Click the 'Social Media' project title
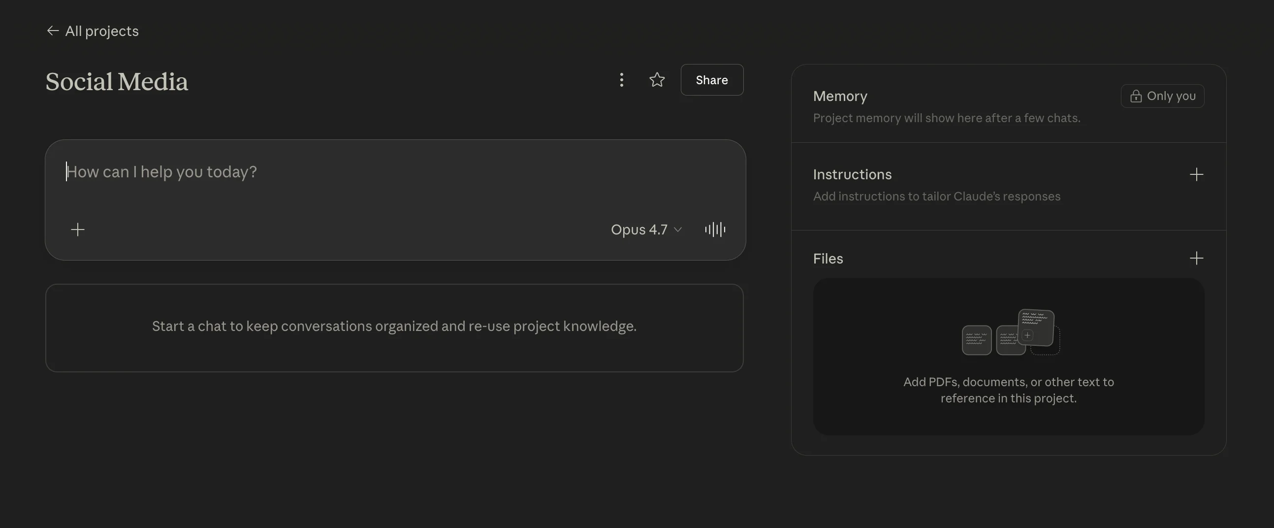Screen dimensions: 1274x528 coord(117,82)
